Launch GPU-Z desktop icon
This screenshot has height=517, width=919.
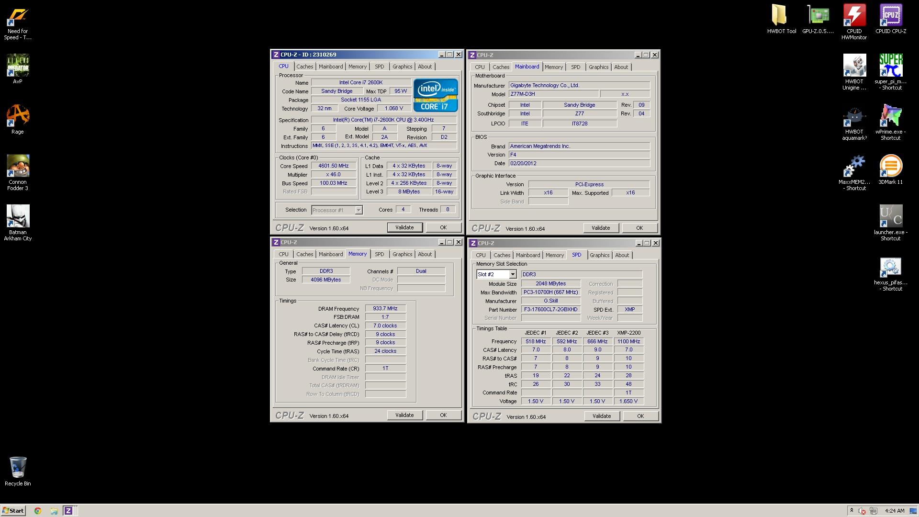tap(818, 19)
